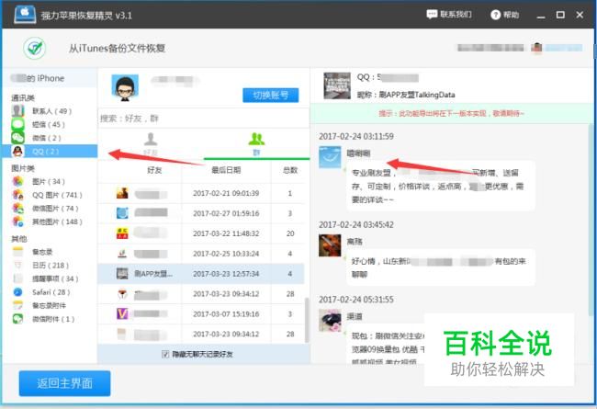Focus the 搜索：好友，群 search field

[x=203, y=119]
